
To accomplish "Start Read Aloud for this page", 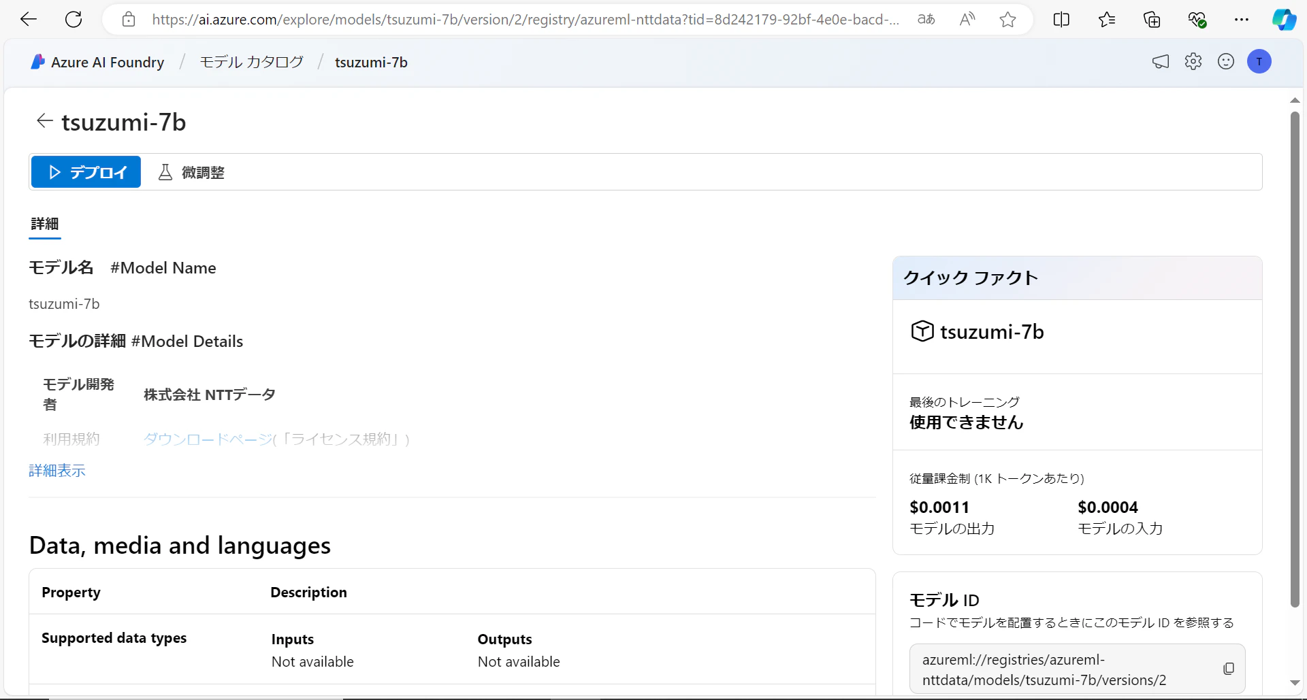I will tap(967, 19).
